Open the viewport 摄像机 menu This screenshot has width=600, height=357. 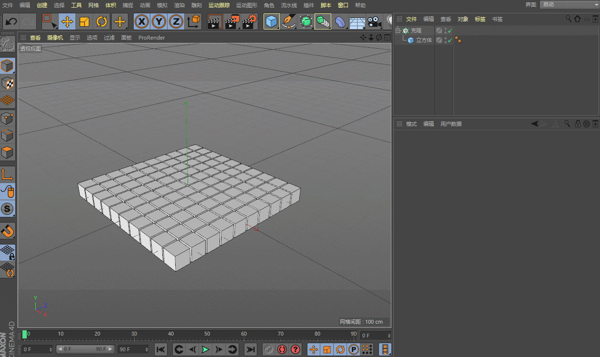pyautogui.click(x=54, y=38)
